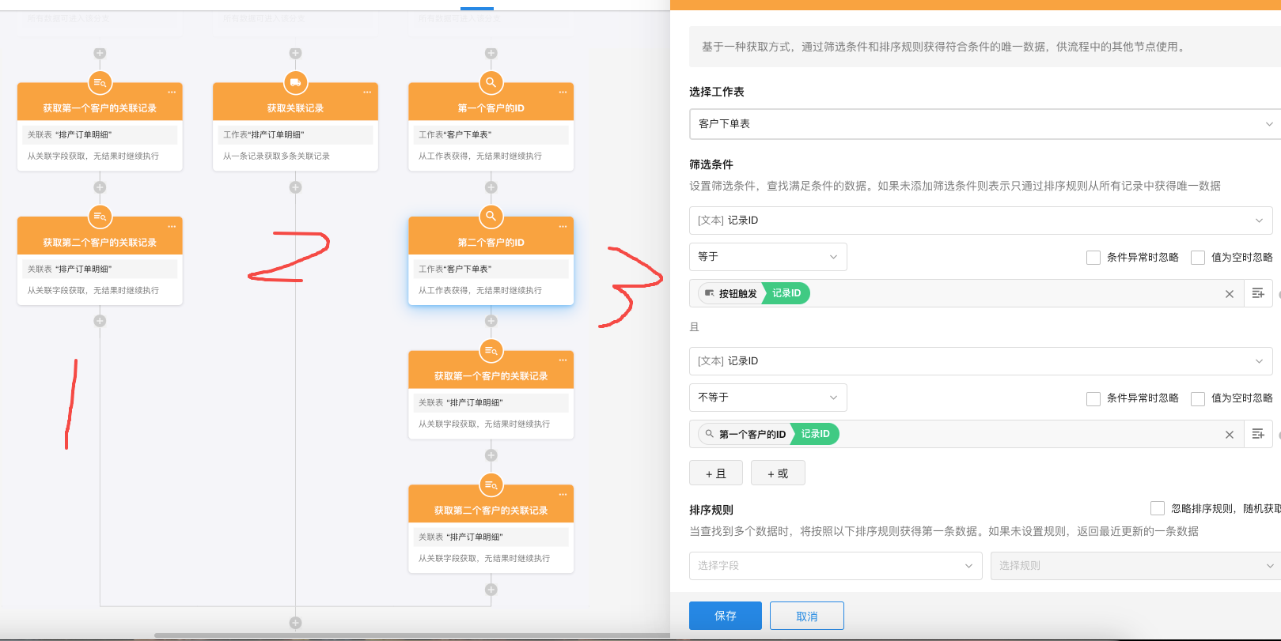Remove the 按钮触发 记录ID filter value

(1229, 294)
